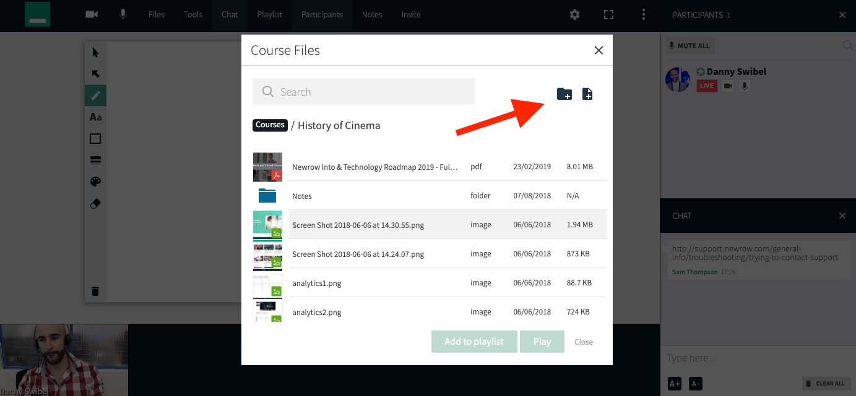Select the pencil drawing tool

point(95,96)
